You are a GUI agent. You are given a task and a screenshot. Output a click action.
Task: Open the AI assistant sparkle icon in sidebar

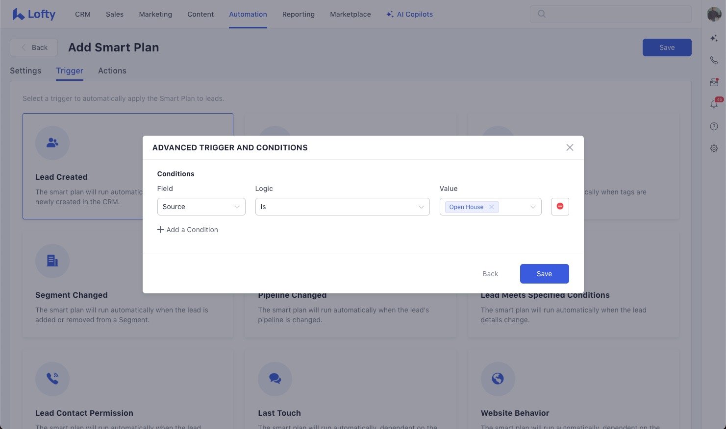pos(714,38)
